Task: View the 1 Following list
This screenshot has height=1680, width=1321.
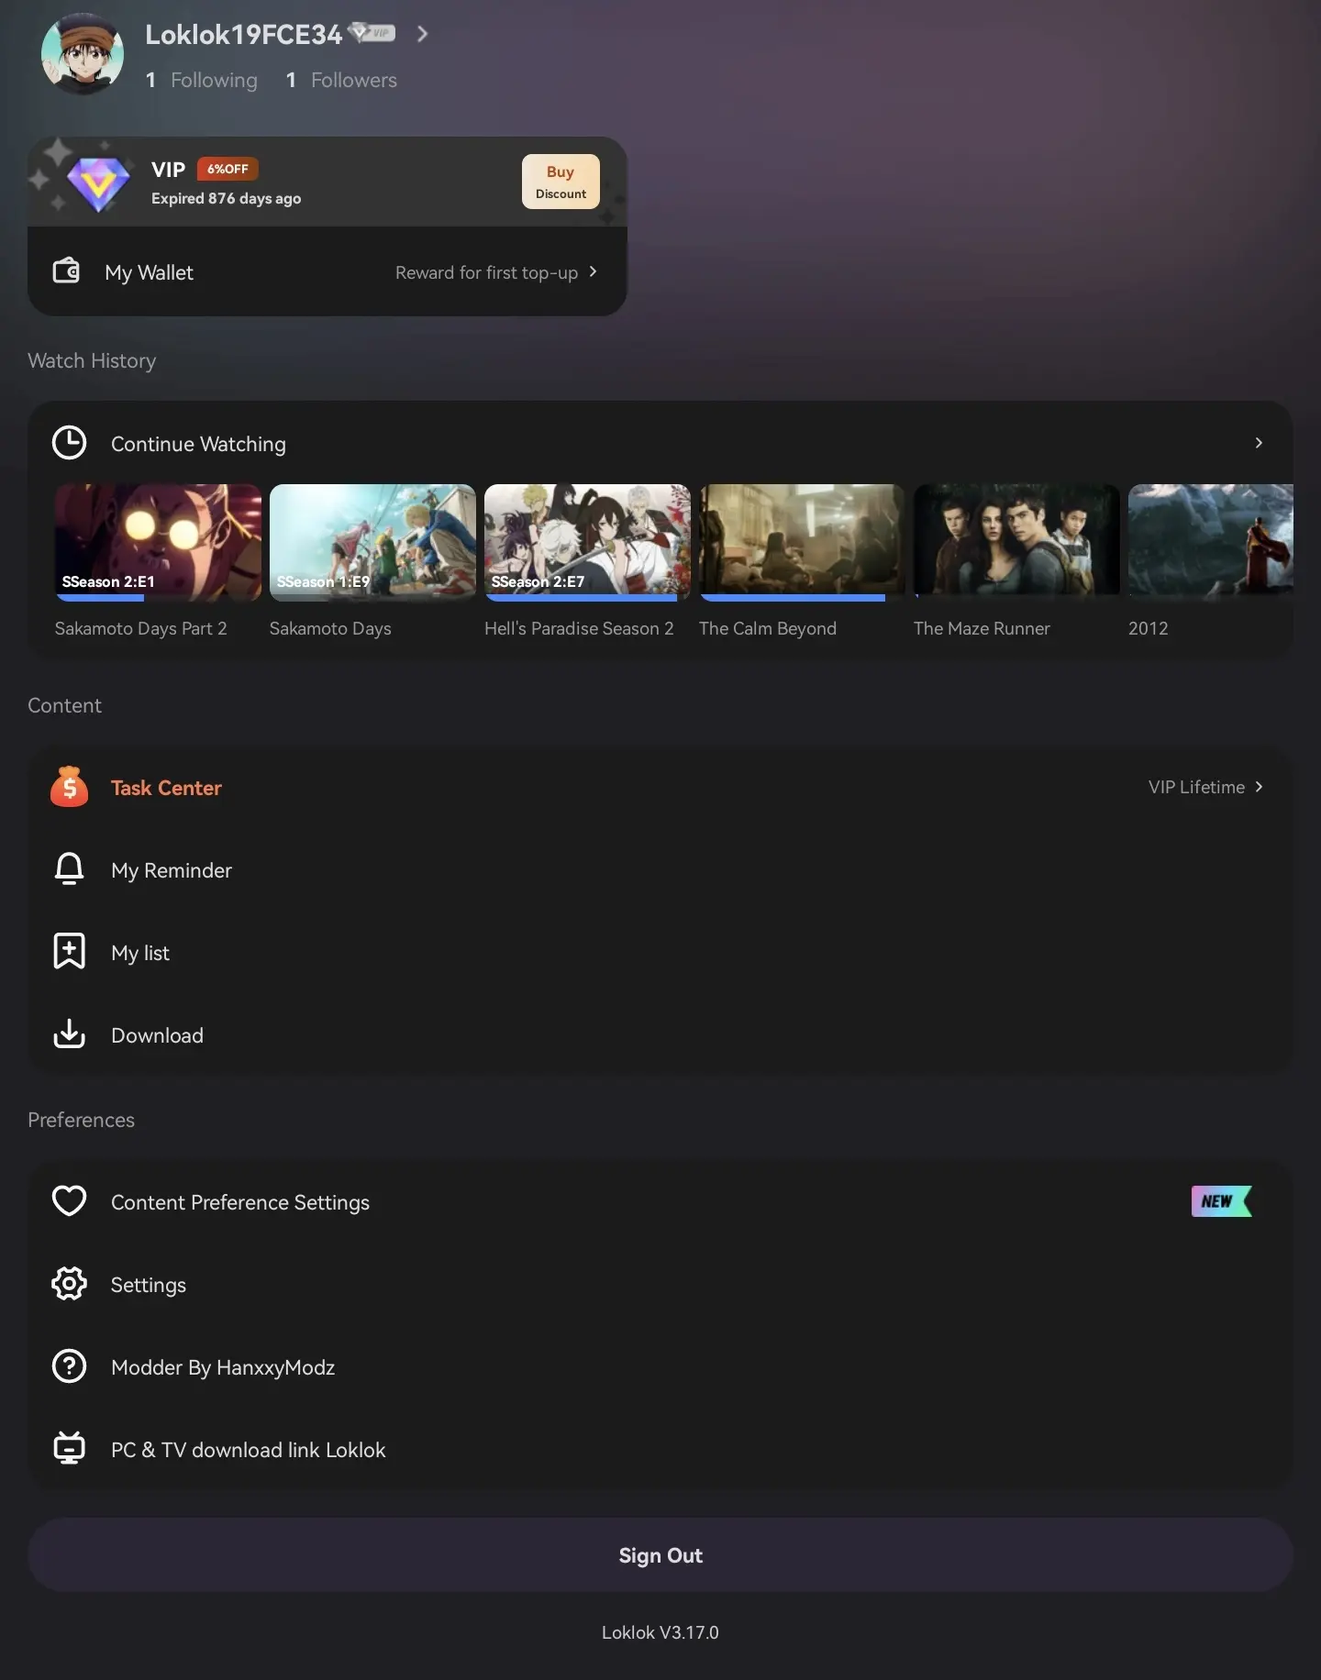Action: pyautogui.click(x=202, y=80)
